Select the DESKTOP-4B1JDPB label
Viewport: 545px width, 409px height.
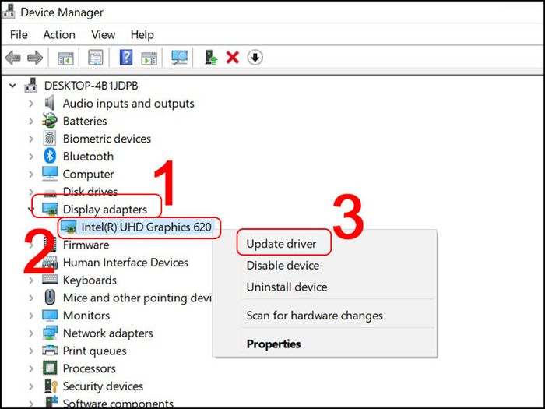click(x=91, y=86)
